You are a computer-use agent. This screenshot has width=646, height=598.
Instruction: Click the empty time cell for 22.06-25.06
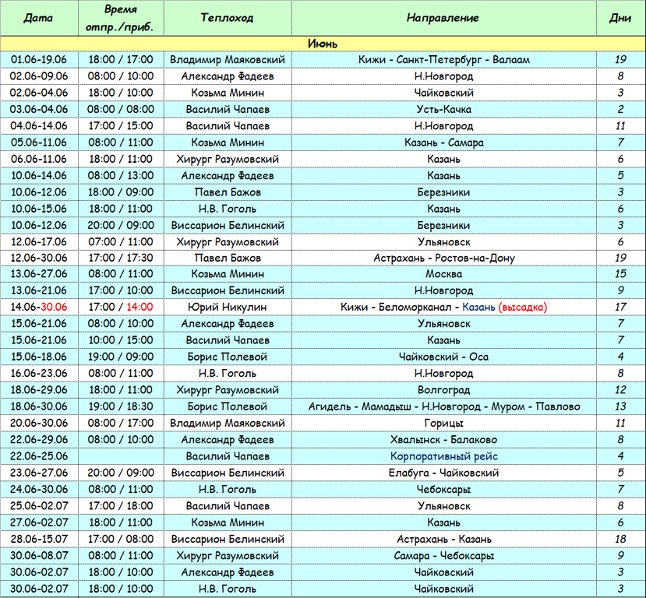tap(120, 456)
